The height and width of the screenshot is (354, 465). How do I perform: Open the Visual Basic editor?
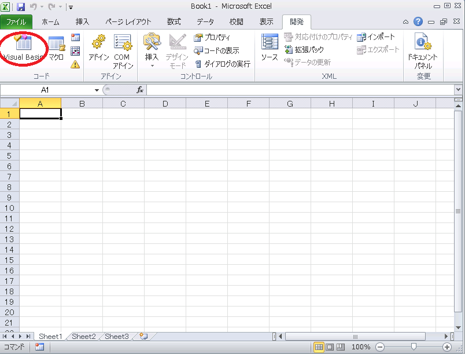23,48
